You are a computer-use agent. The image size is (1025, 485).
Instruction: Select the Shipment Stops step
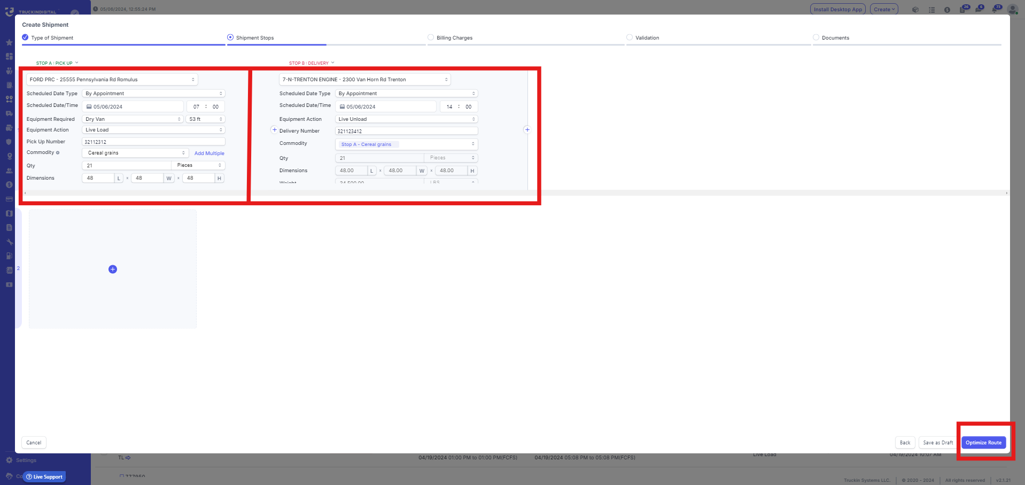(x=251, y=37)
